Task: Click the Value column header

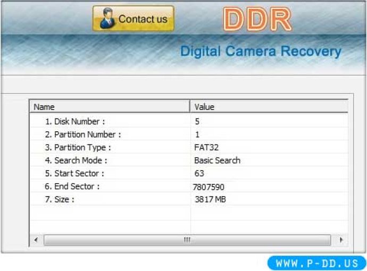Action: tap(269, 107)
